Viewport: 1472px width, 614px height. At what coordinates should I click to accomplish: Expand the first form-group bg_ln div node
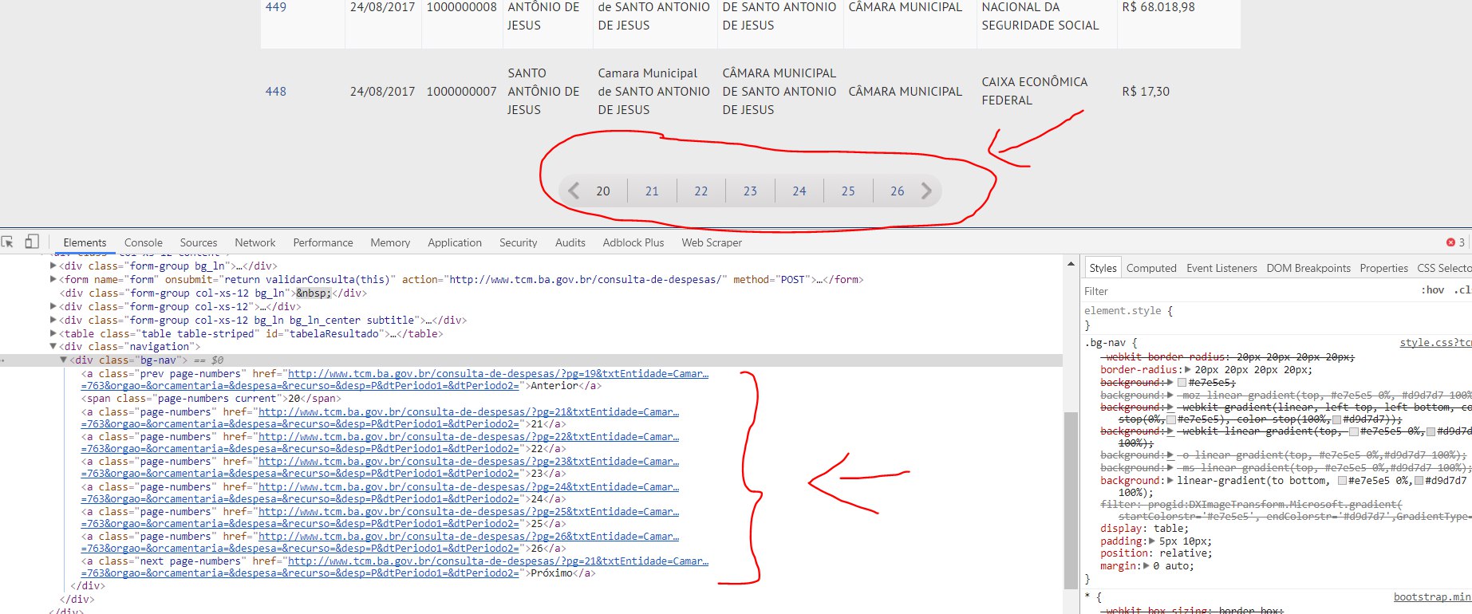click(53, 266)
